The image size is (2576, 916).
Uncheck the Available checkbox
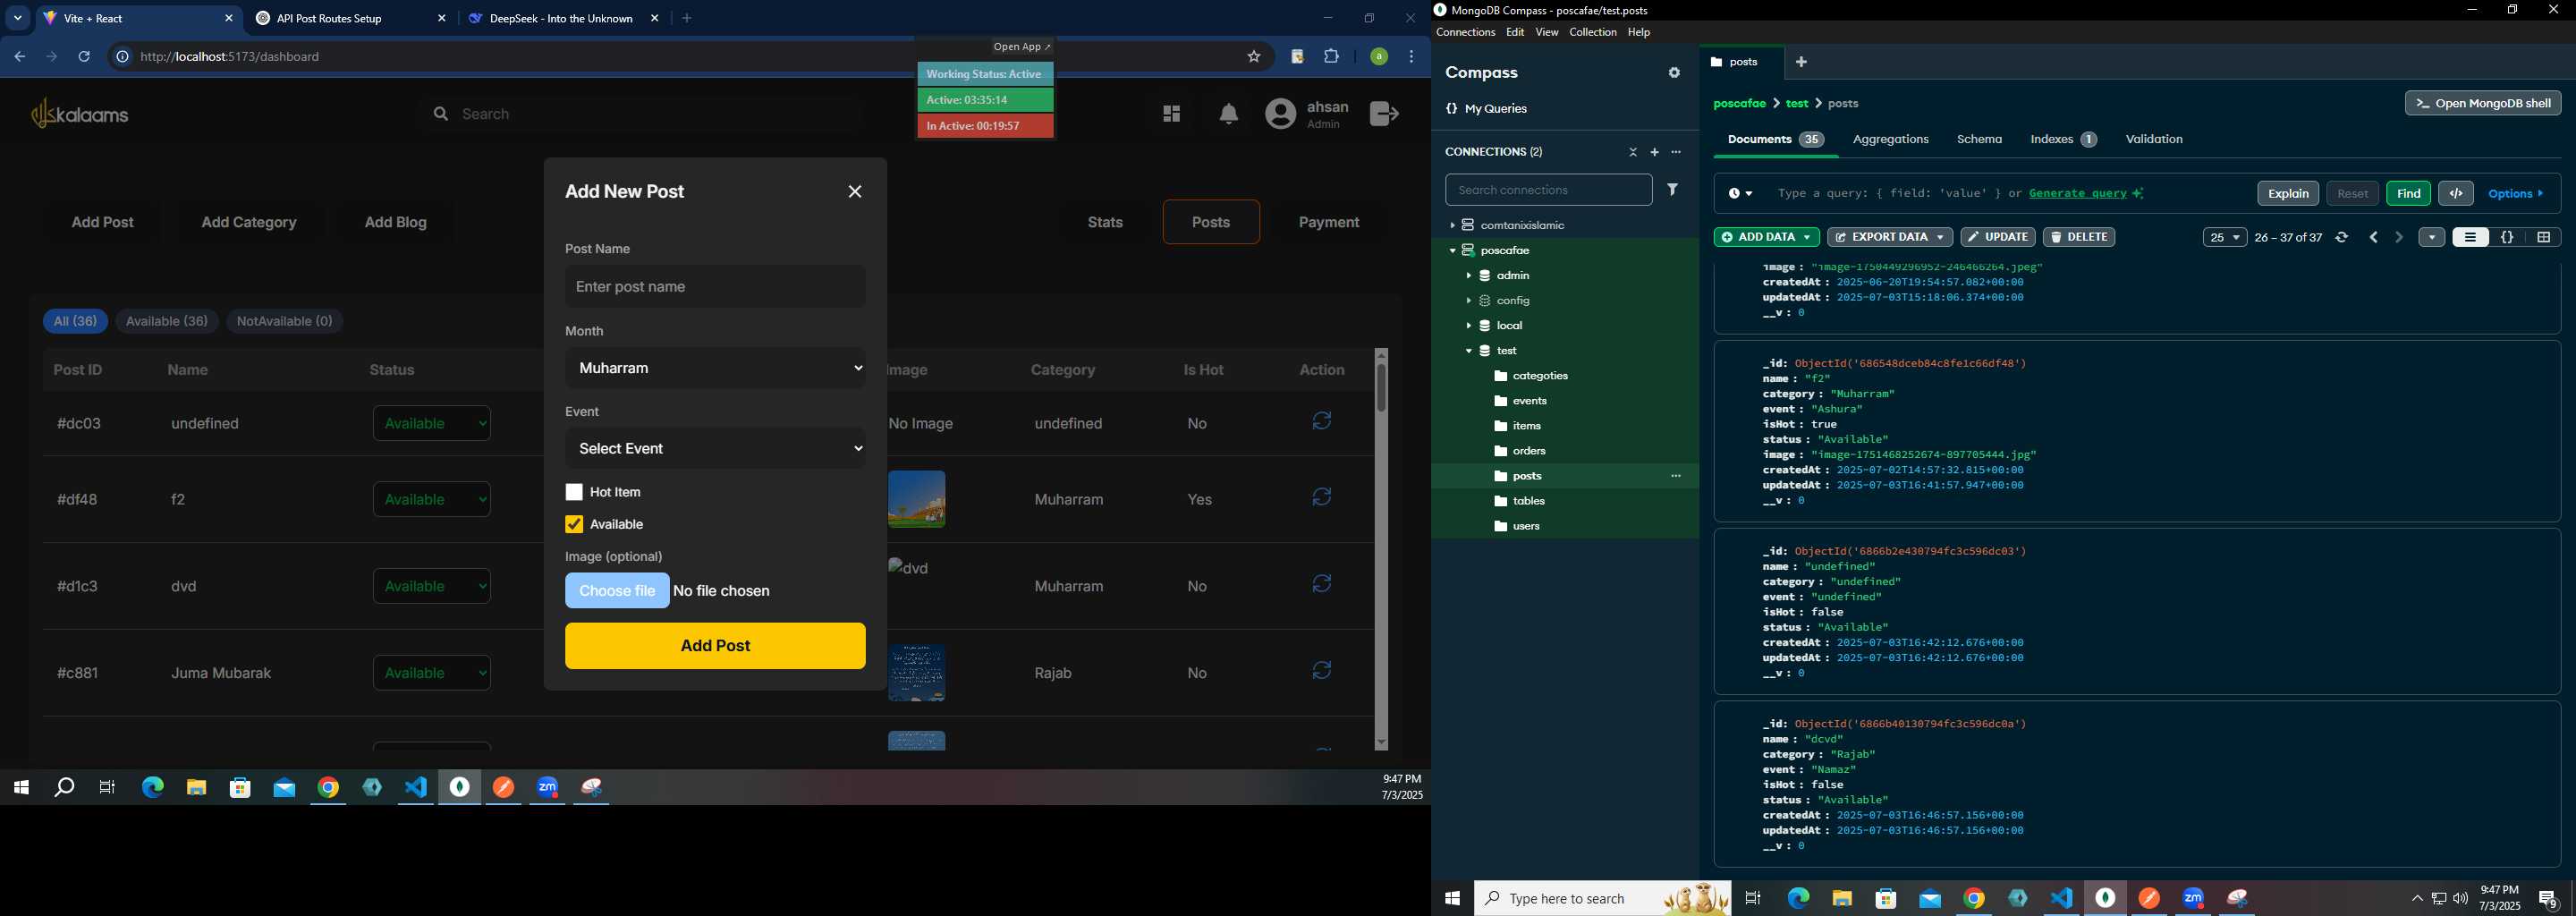click(574, 524)
